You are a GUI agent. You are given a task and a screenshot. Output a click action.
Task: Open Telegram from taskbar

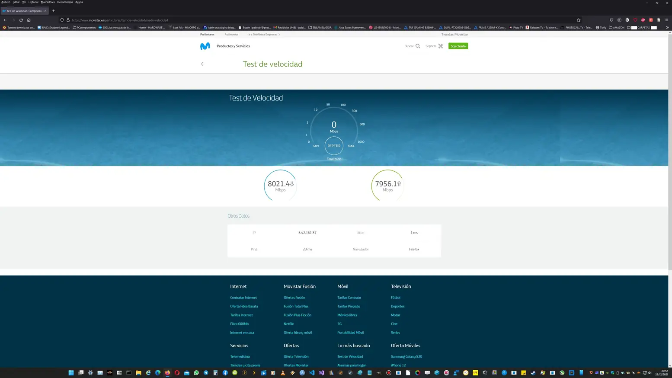click(x=206, y=373)
